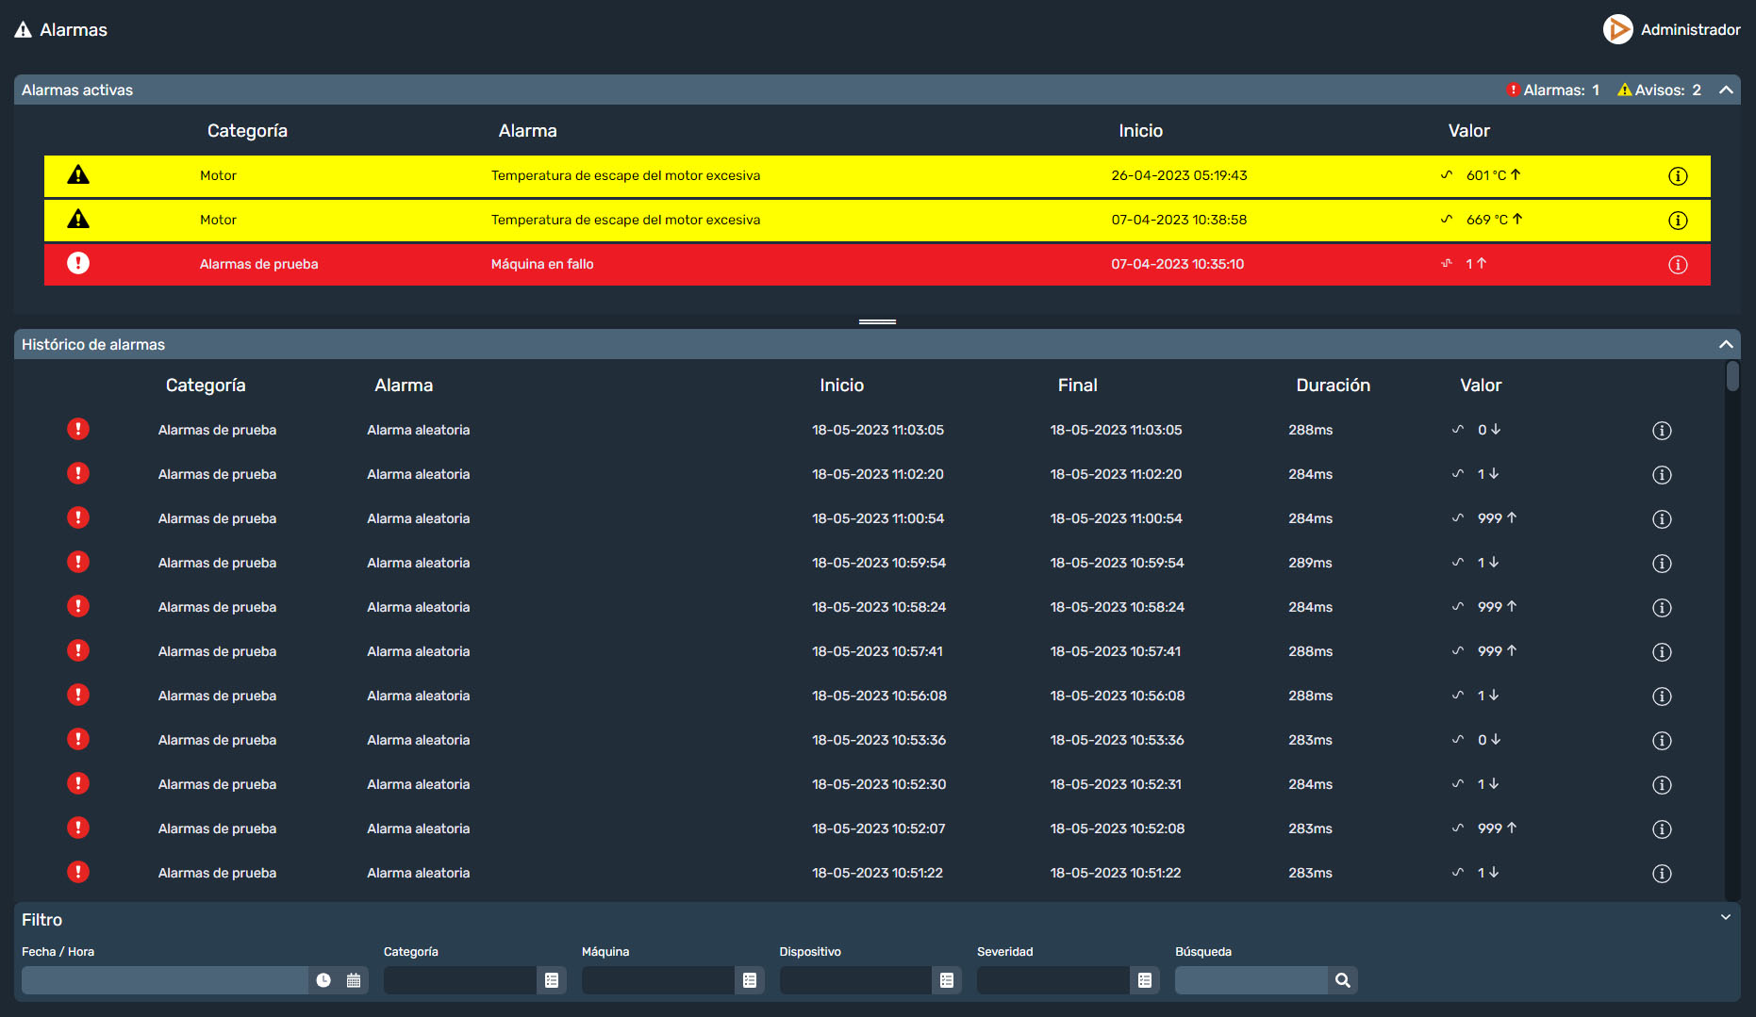This screenshot has width=1756, height=1017.
Task: Click the Histórico de alarmas title
Action: [x=93, y=345]
